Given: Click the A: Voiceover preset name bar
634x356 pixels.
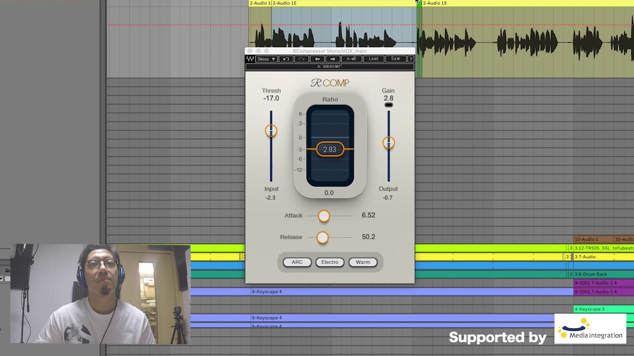Looking at the screenshot, I should (x=330, y=67).
